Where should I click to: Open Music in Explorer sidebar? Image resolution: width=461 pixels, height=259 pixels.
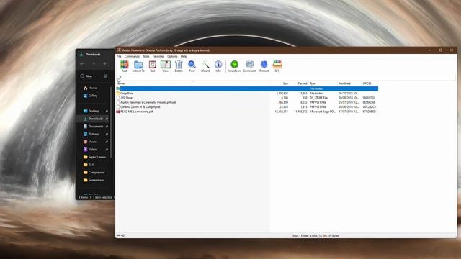click(89, 142)
